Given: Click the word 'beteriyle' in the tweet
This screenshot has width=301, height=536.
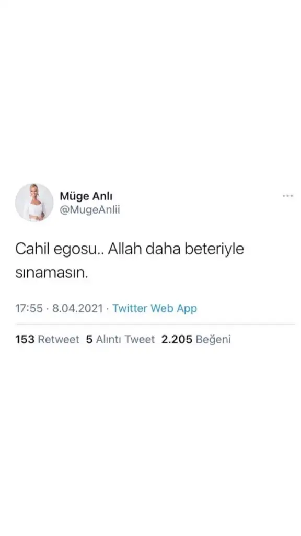Looking at the screenshot, I should click(x=214, y=250).
